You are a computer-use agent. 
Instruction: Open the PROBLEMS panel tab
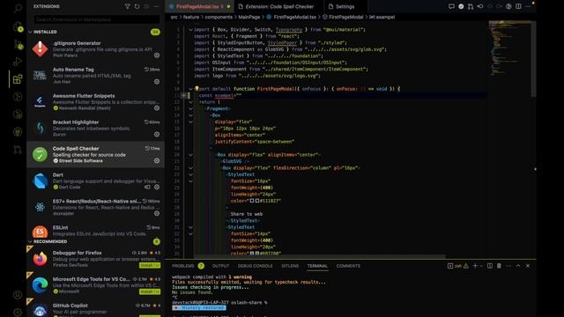(x=182, y=266)
